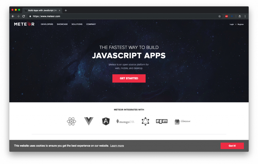Select the GraphQL logo

coord(145,121)
